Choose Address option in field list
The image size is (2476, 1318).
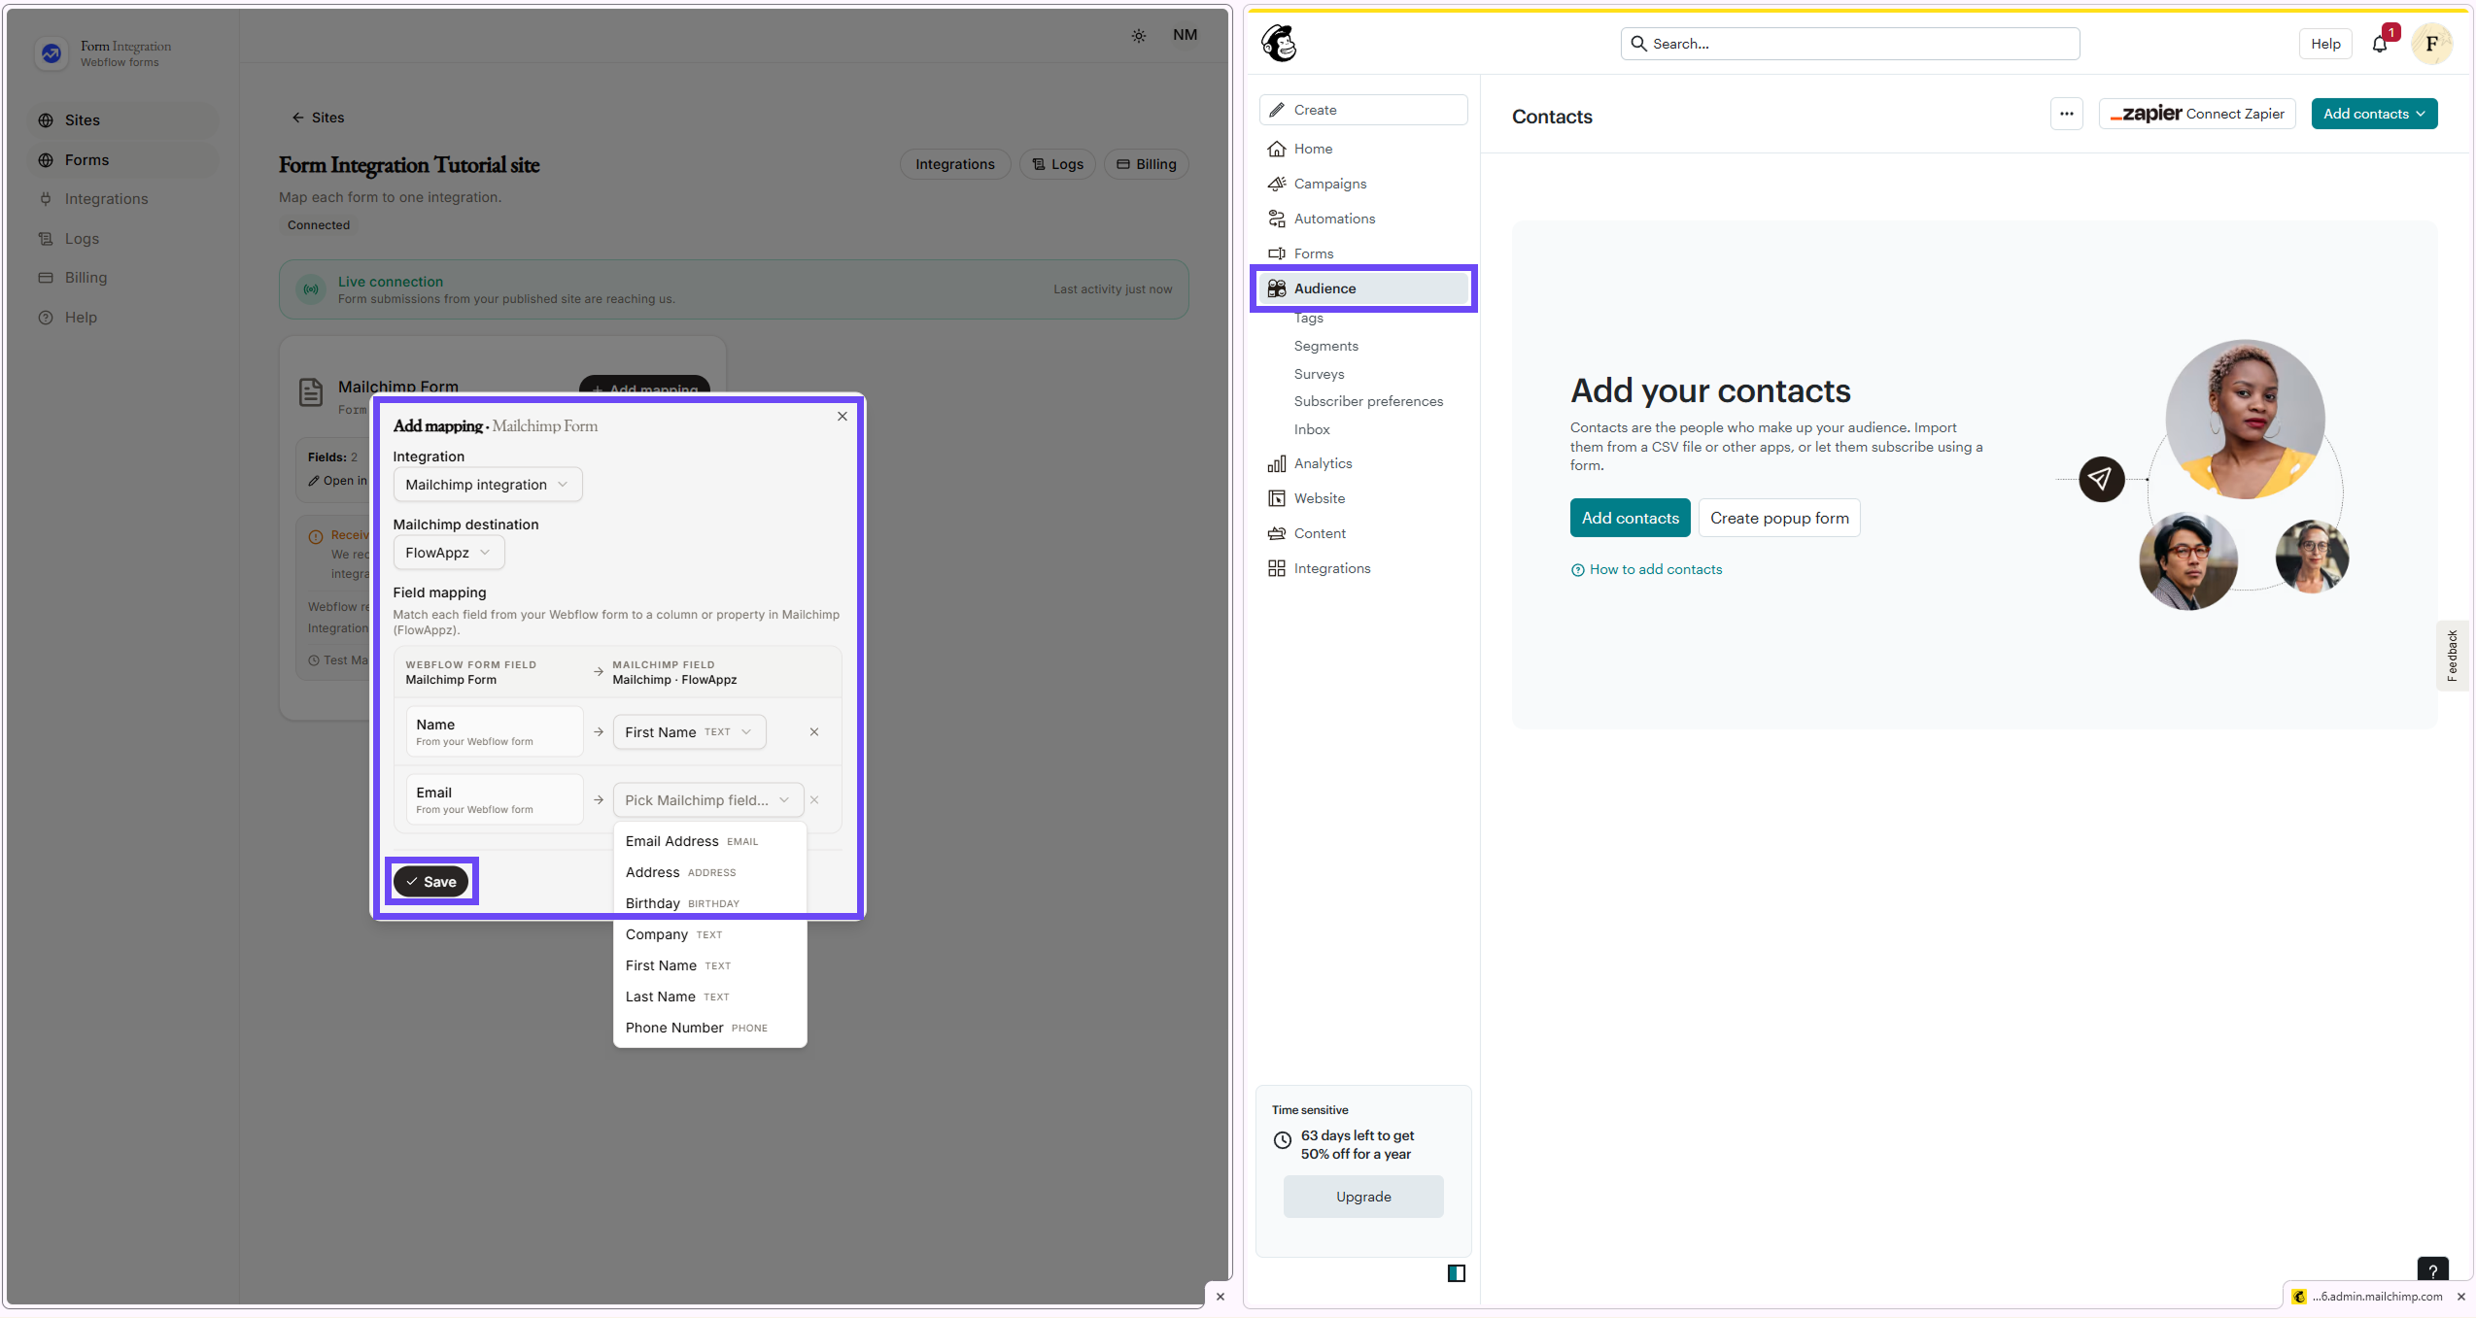click(x=709, y=872)
